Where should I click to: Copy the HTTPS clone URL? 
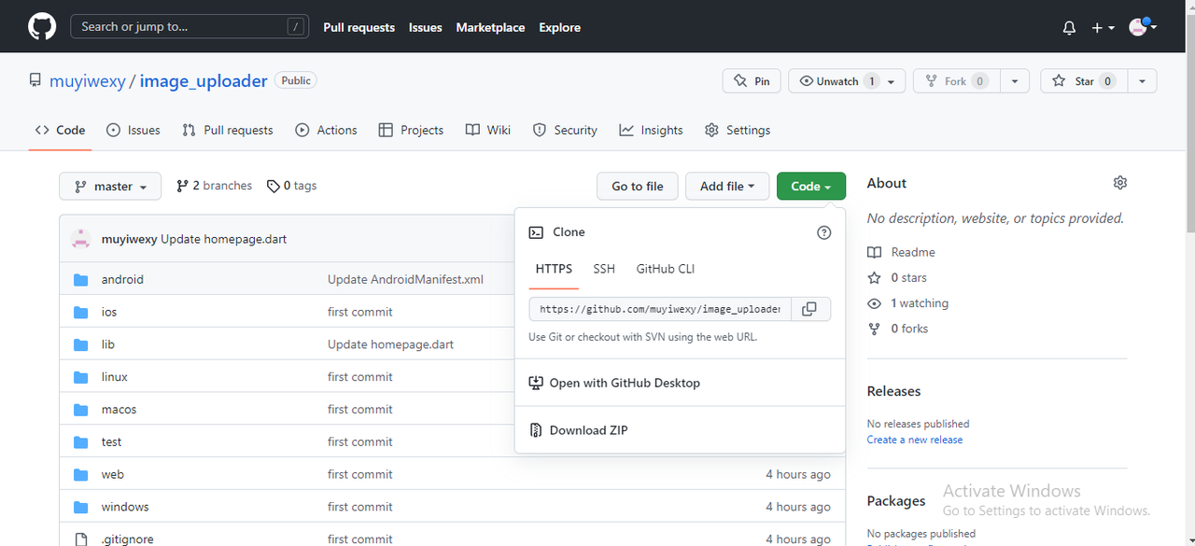coord(809,309)
